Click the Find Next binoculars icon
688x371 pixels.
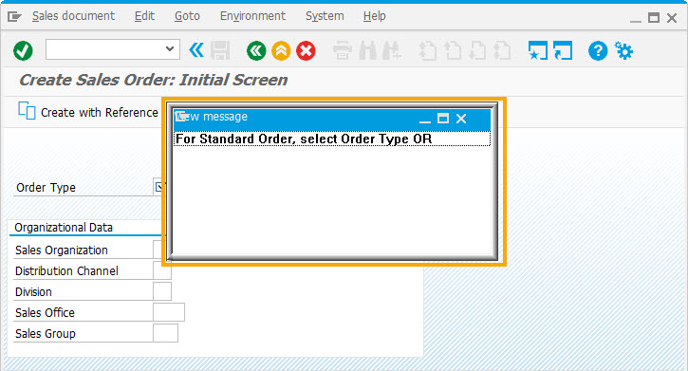click(391, 50)
